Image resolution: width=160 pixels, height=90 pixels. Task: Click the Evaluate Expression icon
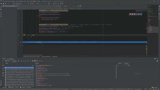33,61
